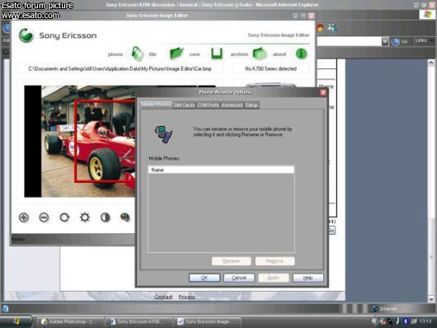Click the color balance icon
Viewport: 437px width, 328px height.
(x=125, y=217)
